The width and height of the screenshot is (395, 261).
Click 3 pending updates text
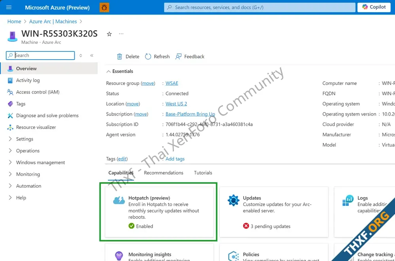[270, 226]
